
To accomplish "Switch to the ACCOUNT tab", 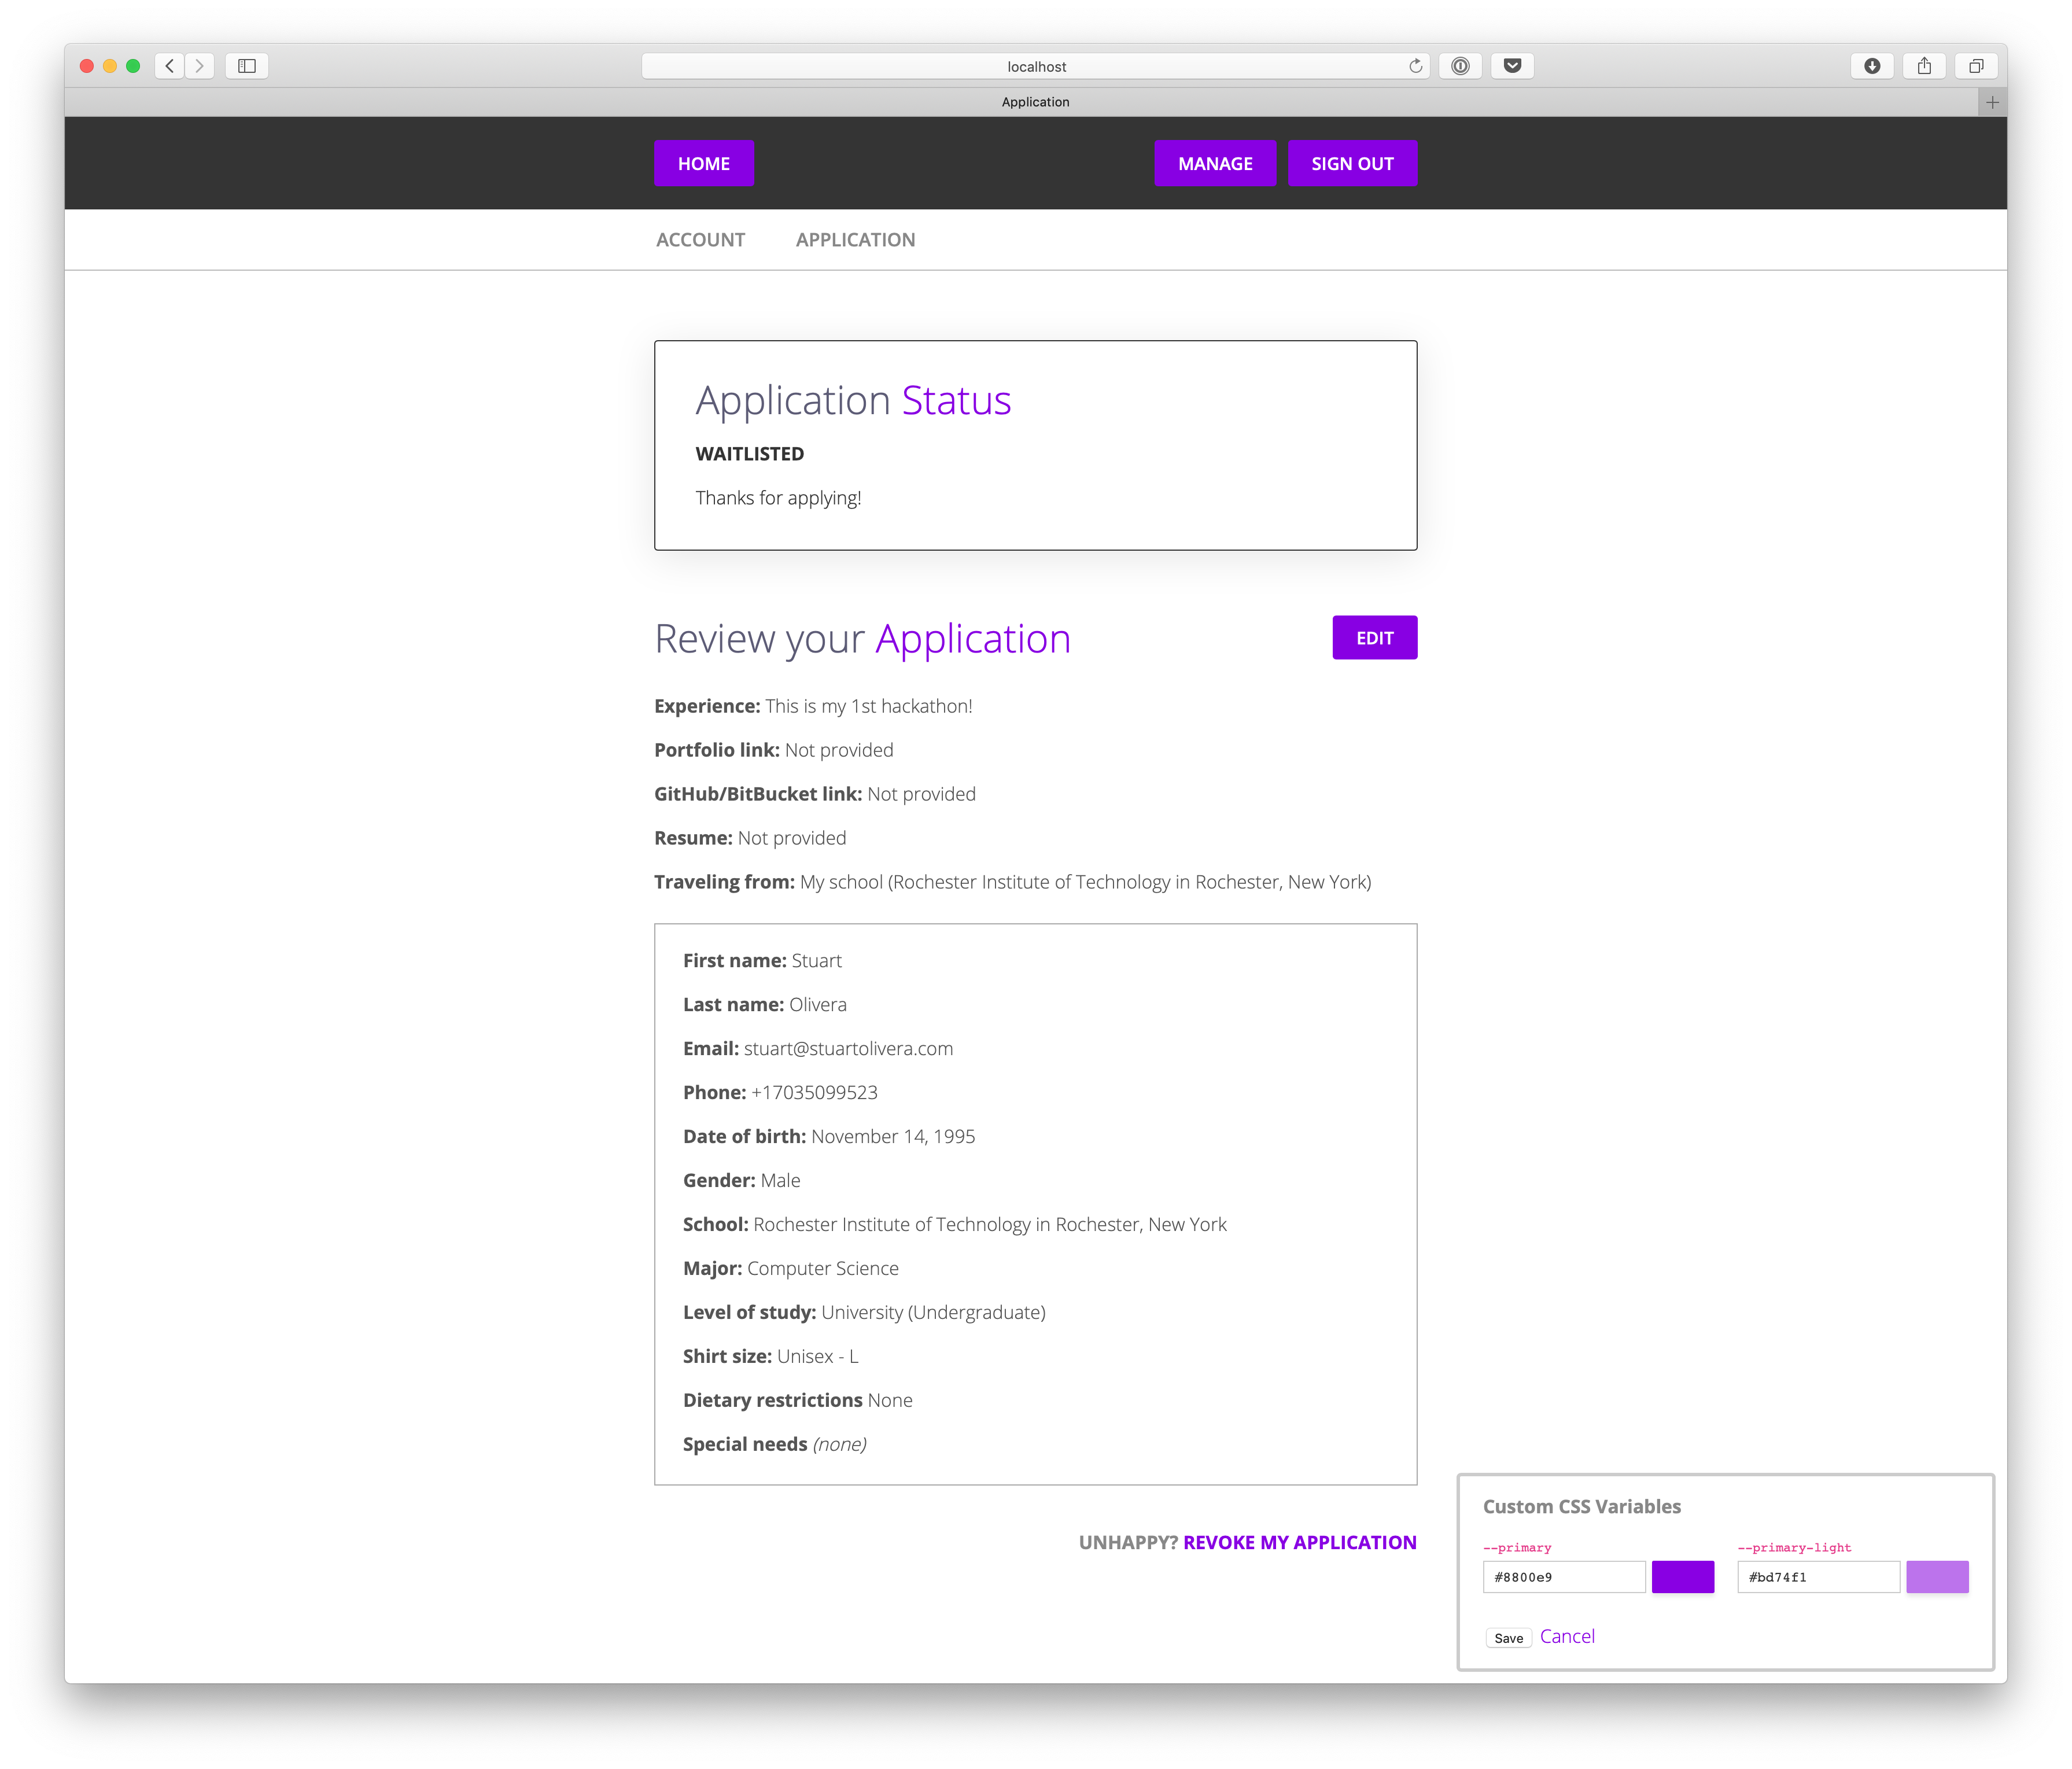I will point(700,240).
